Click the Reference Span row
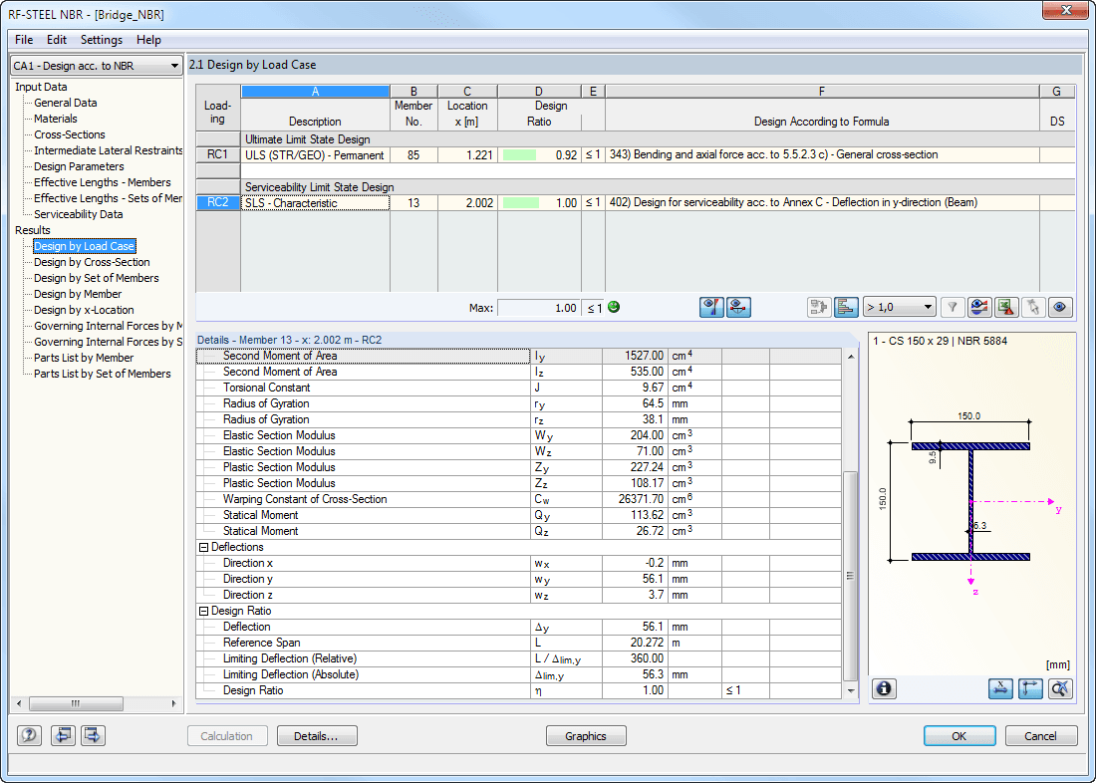Image resolution: width=1096 pixels, height=783 pixels. coord(519,643)
